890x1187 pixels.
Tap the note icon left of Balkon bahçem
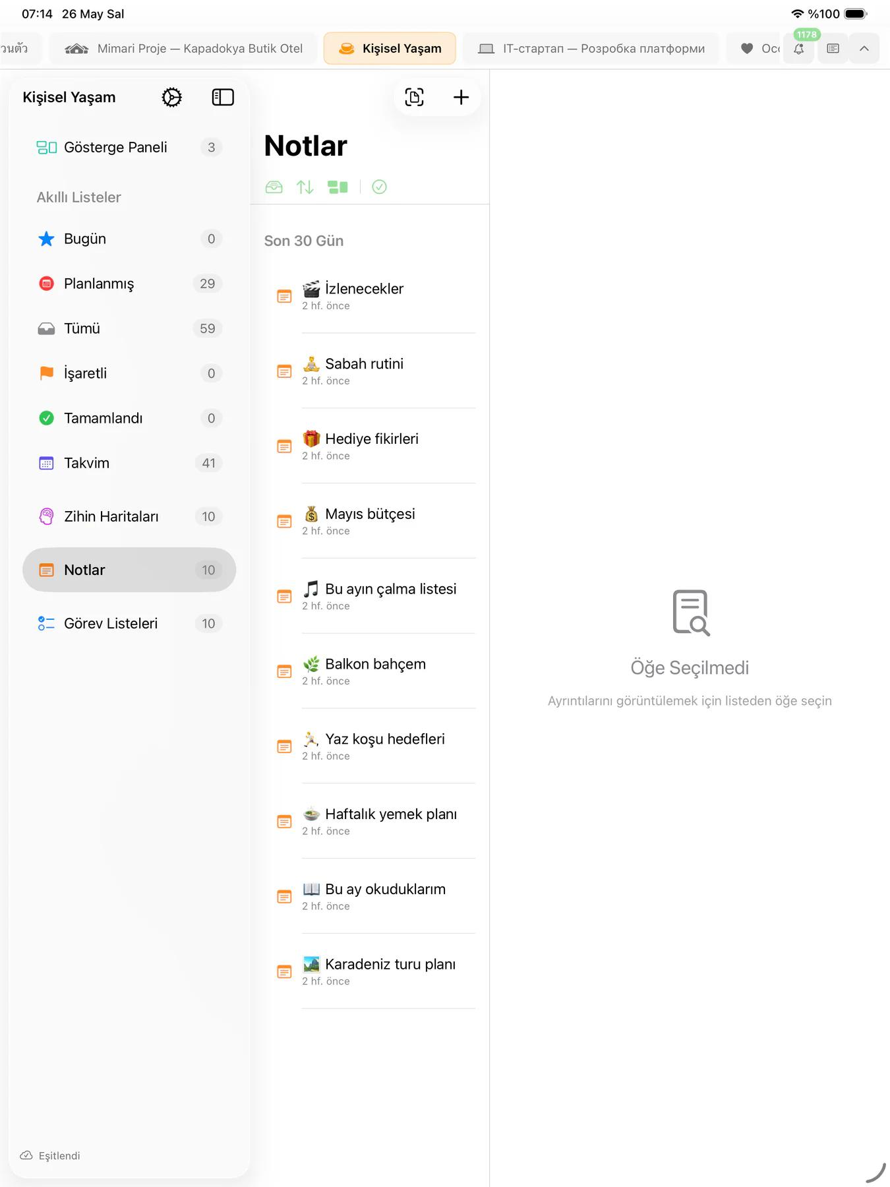pos(284,671)
